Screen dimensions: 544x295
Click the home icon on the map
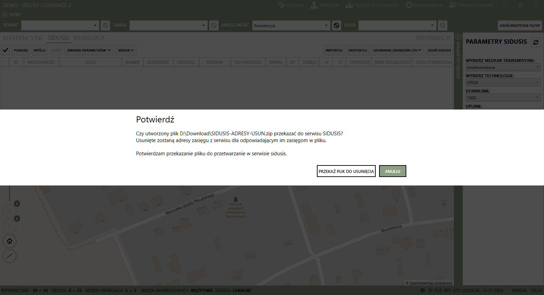tap(10, 241)
